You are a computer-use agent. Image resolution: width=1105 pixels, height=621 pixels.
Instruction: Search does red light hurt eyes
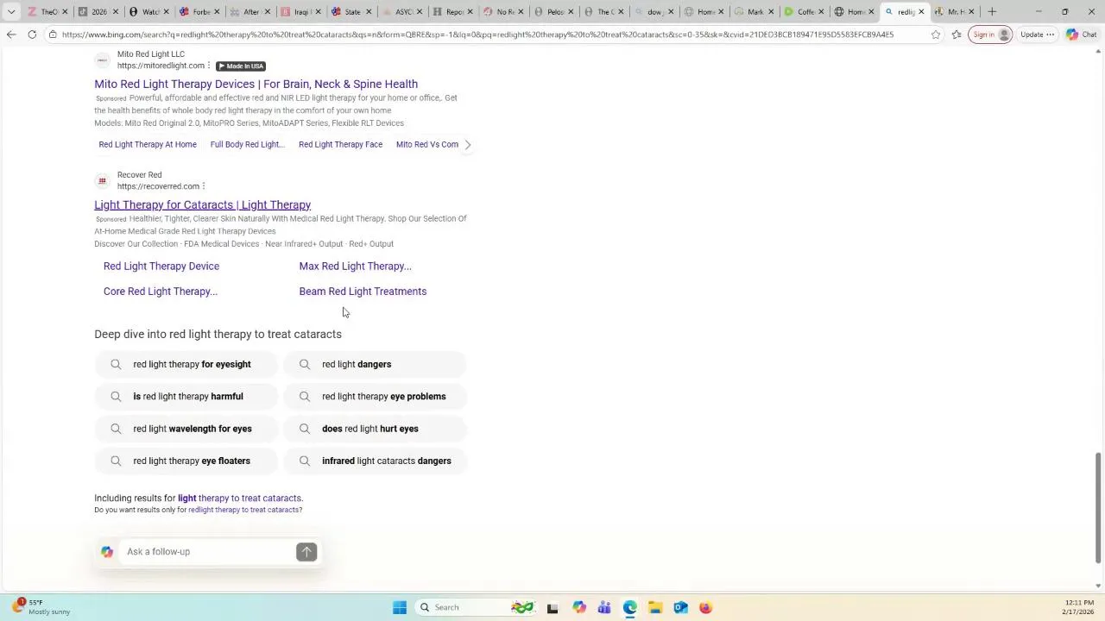pos(376,429)
